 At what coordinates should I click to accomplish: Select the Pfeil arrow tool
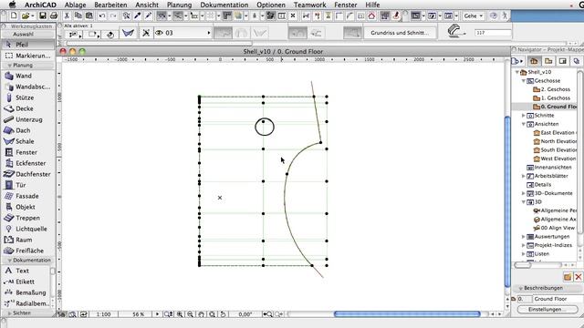[28, 45]
